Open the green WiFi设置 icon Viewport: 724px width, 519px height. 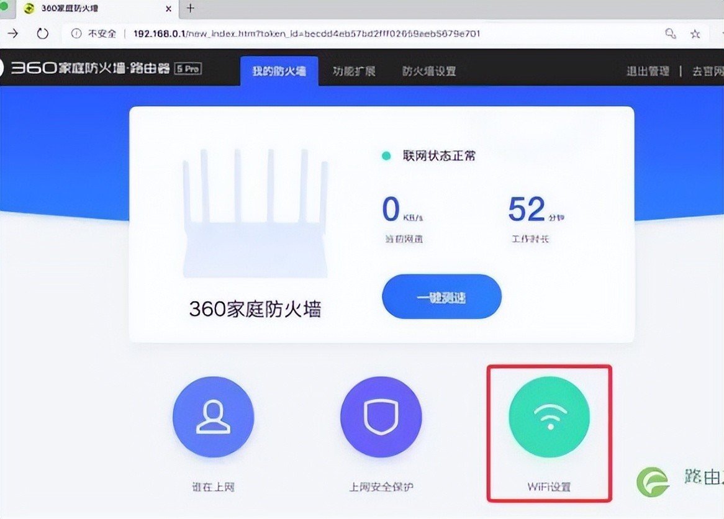pos(549,417)
